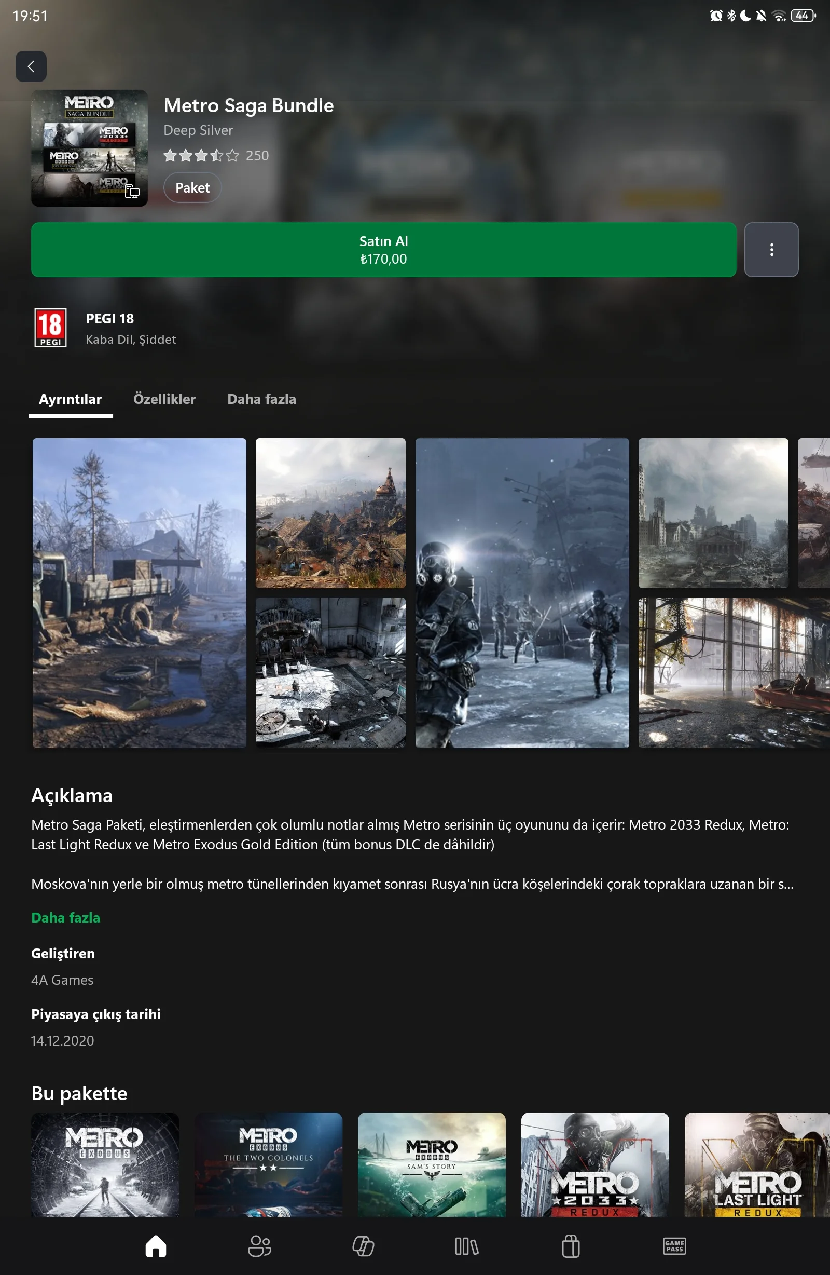
Task: Tap the release date 14.12.2020
Action: point(63,1041)
